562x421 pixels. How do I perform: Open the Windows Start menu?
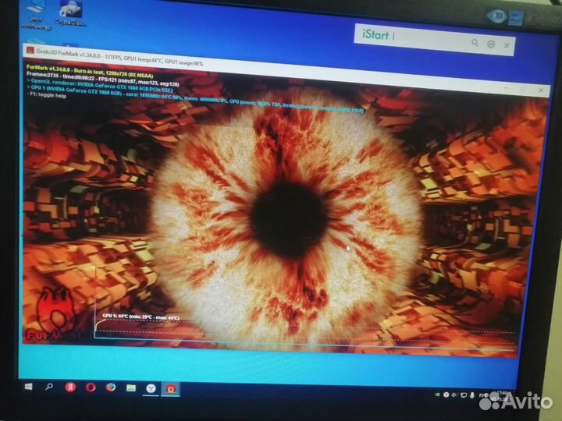tap(28, 386)
